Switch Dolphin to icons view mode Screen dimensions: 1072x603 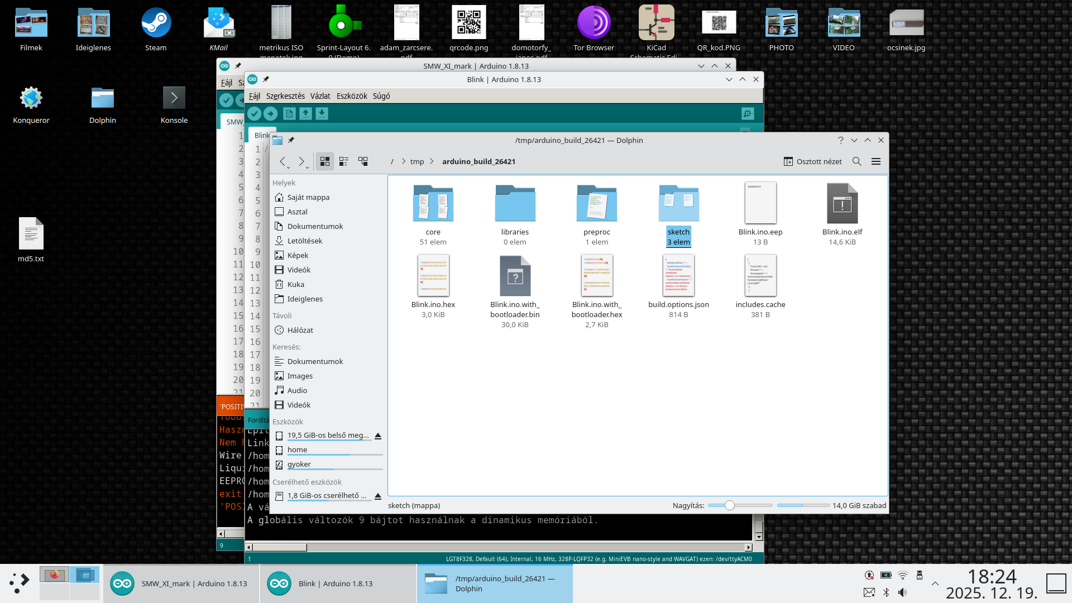(325, 161)
